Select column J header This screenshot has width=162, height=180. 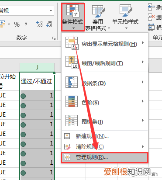tap(37, 67)
